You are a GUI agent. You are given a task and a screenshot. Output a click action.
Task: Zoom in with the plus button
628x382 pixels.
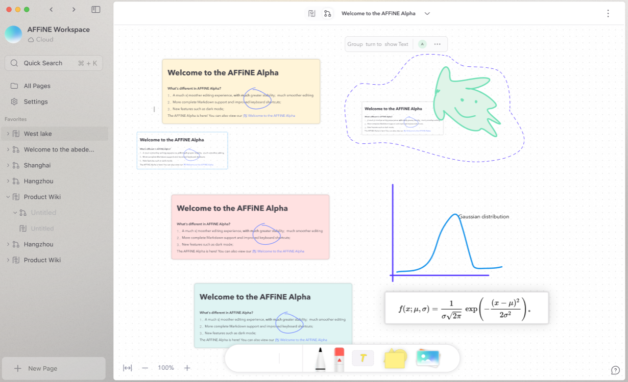pyautogui.click(x=187, y=368)
